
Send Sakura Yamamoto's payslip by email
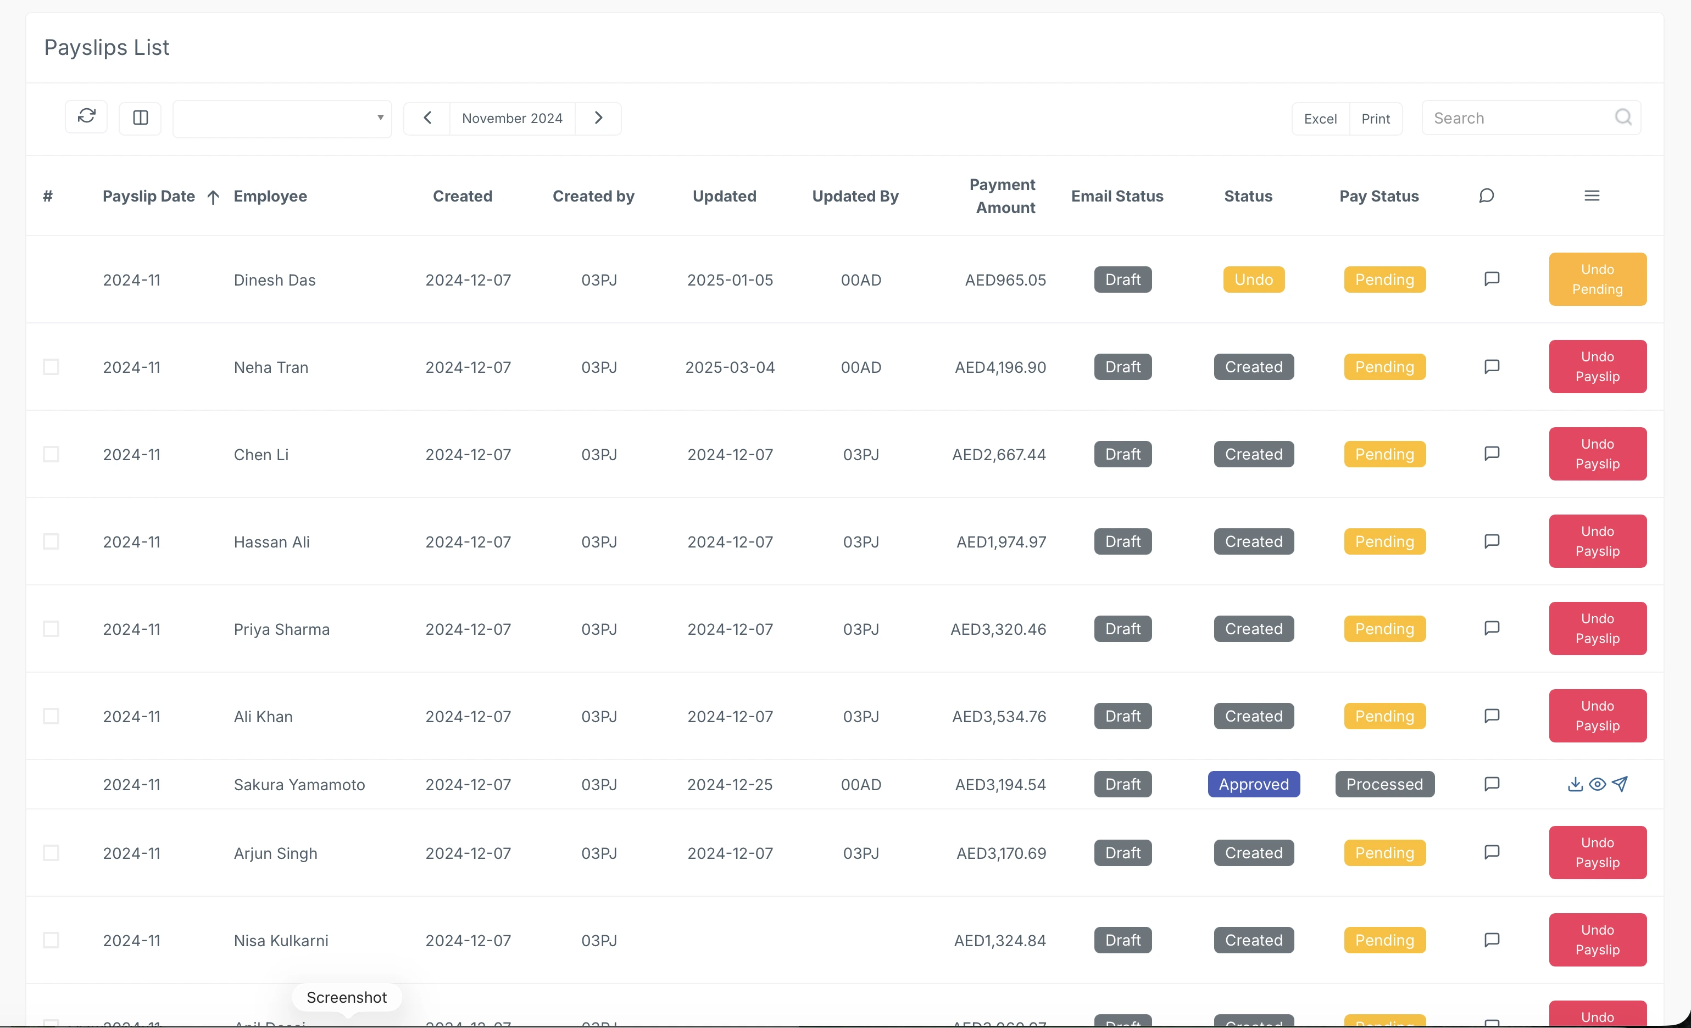[x=1620, y=784]
